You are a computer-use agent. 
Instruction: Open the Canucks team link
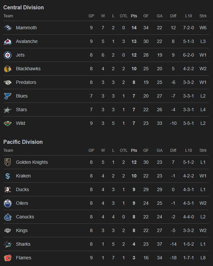[x=25, y=217]
